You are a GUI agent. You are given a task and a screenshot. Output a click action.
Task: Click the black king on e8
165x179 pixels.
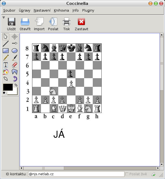point(71,48)
